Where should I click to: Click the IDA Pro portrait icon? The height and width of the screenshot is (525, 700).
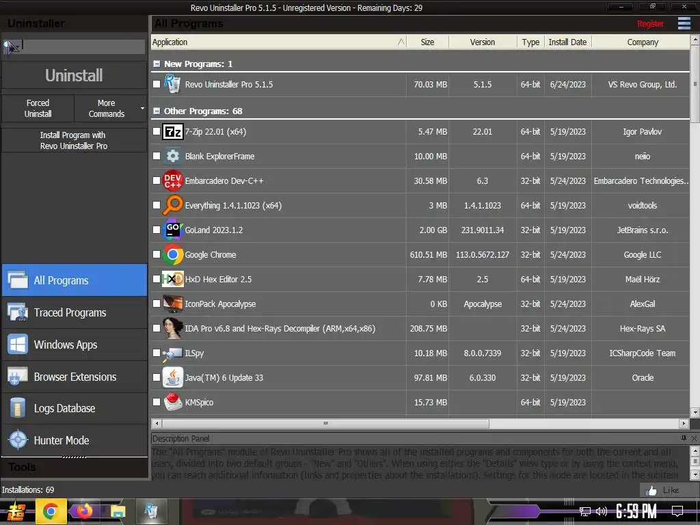173,328
